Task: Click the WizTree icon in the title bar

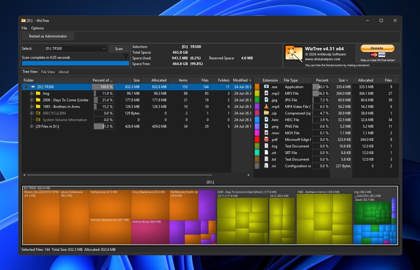Action: point(23,21)
